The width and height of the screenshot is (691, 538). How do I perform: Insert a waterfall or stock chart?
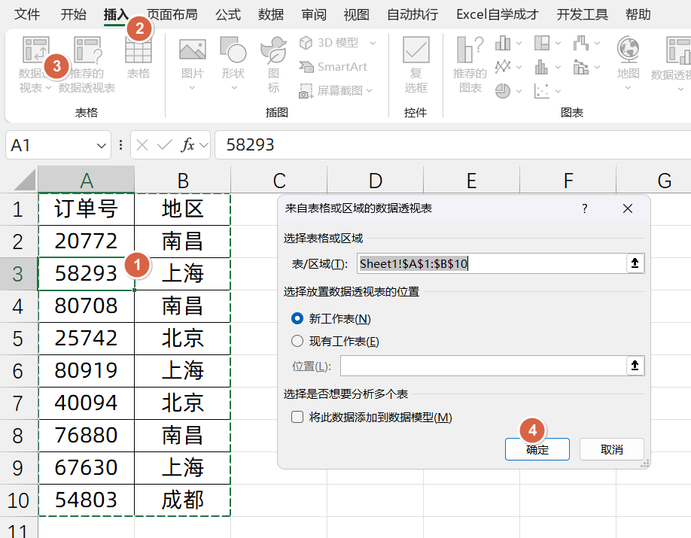tap(581, 43)
